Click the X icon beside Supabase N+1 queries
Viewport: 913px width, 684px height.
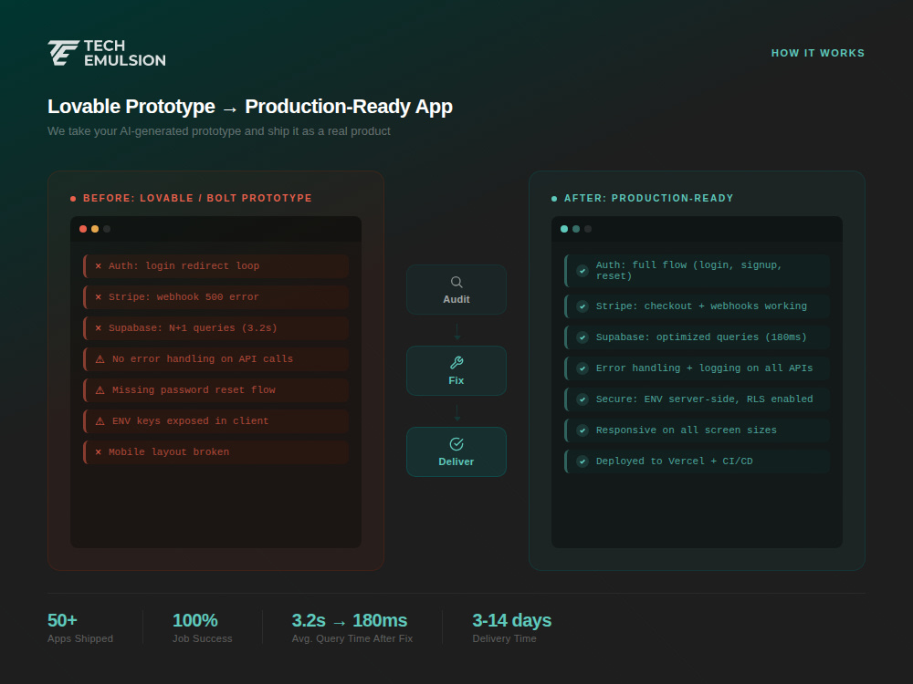pyautogui.click(x=99, y=328)
